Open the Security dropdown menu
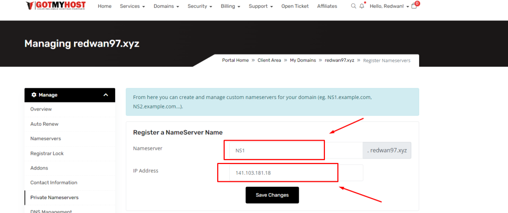 click(x=200, y=6)
